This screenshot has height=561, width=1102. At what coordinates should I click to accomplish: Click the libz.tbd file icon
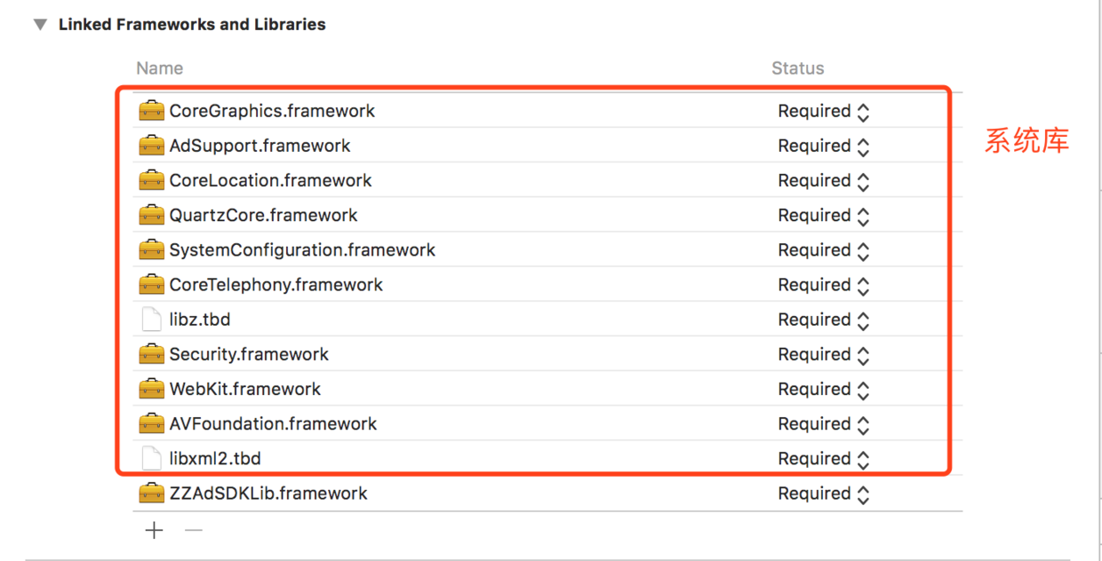coord(152,320)
